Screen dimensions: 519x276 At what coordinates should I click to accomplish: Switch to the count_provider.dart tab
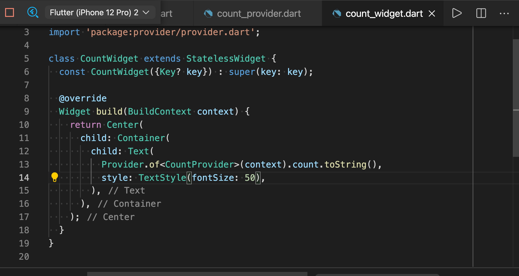258,13
